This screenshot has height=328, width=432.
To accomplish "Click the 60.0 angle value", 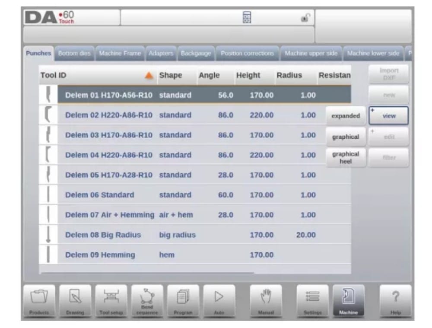I will point(226,195).
